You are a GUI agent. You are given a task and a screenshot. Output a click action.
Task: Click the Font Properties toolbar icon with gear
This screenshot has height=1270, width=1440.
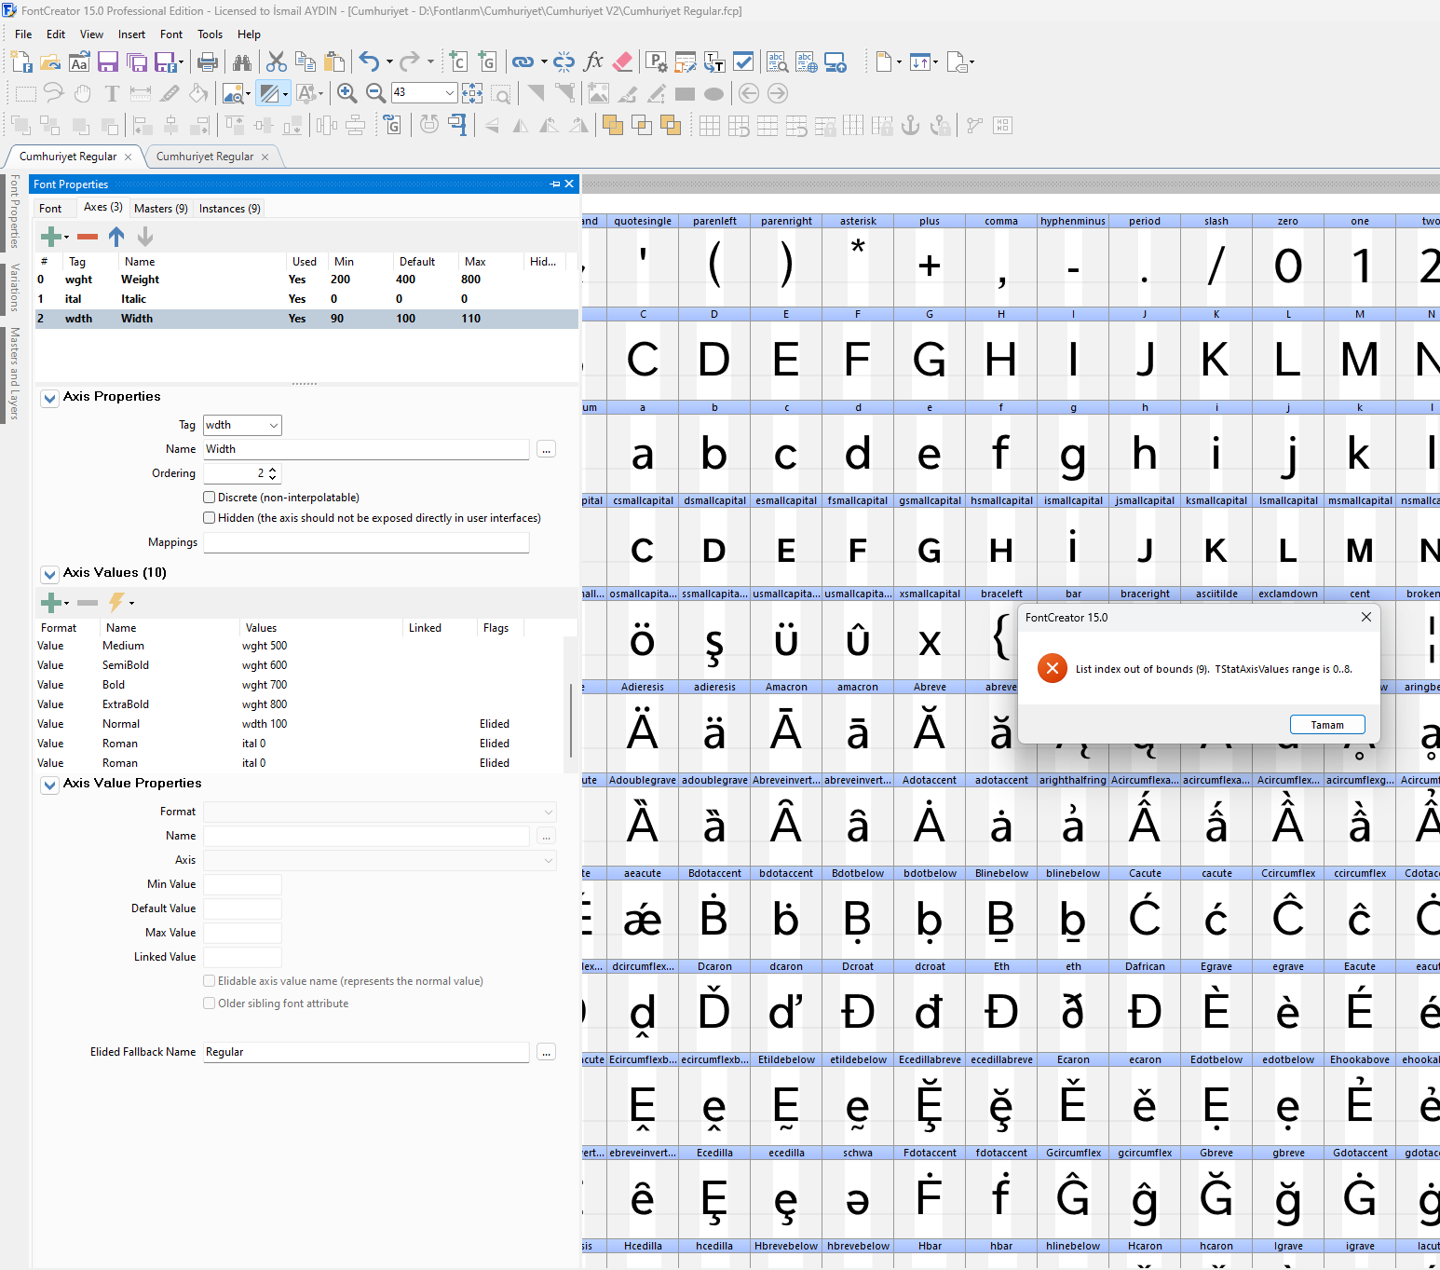[657, 62]
